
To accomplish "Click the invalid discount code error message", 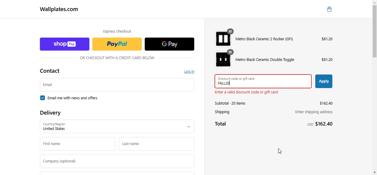I will [246, 92].
